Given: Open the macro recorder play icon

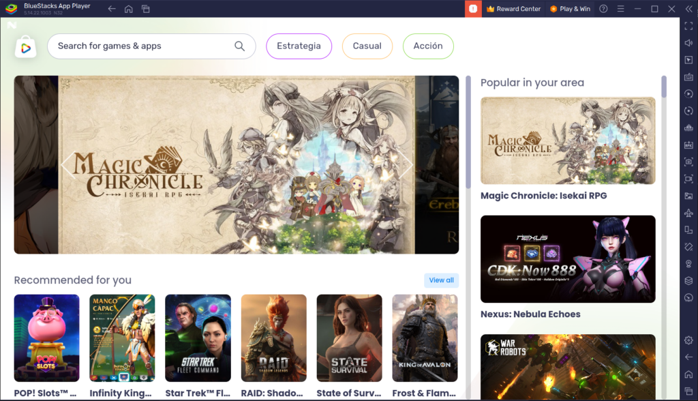Looking at the screenshot, I should pos(688,93).
